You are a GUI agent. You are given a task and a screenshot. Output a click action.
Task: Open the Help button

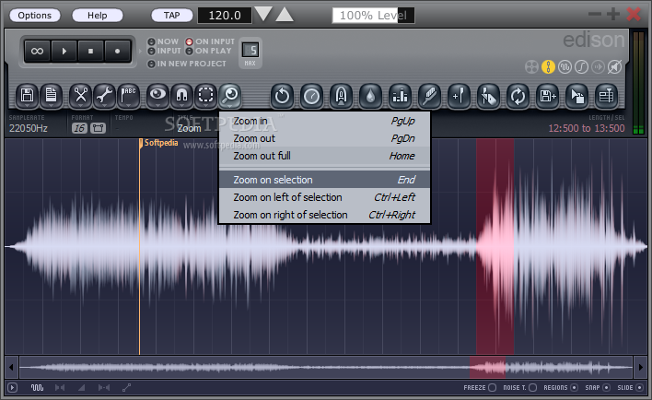click(98, 16)
